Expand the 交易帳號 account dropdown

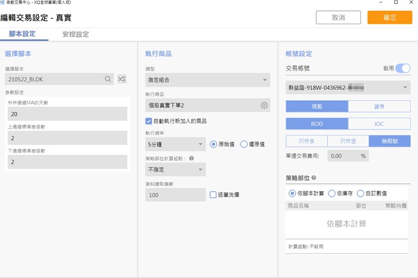[348, 89]
